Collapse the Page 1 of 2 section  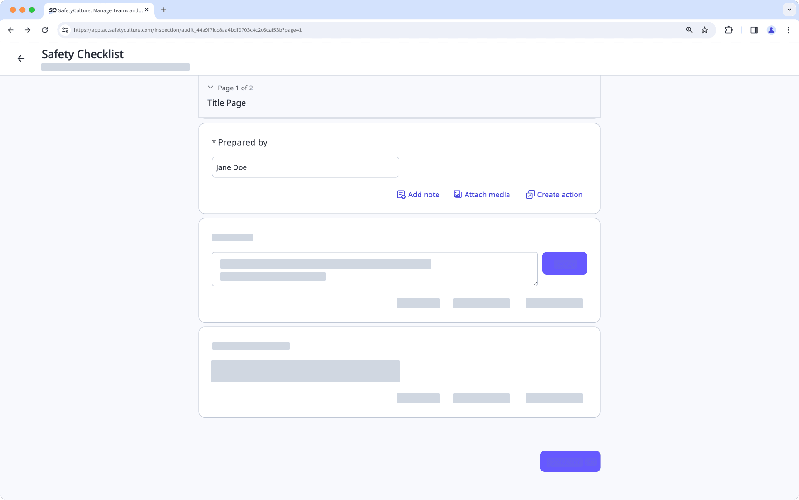[x=211, y=88]
